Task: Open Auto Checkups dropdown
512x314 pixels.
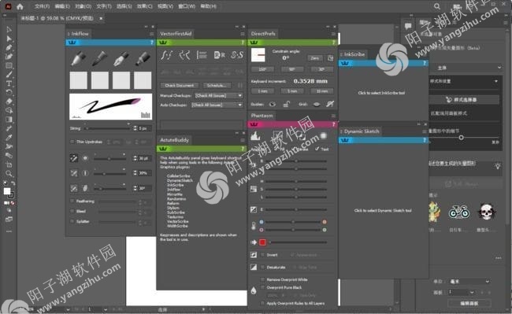Action: (x=217, y=105)
